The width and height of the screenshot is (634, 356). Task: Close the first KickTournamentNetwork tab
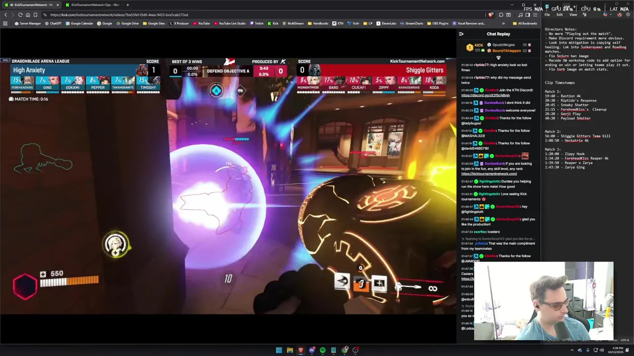[x=57, y=5]
